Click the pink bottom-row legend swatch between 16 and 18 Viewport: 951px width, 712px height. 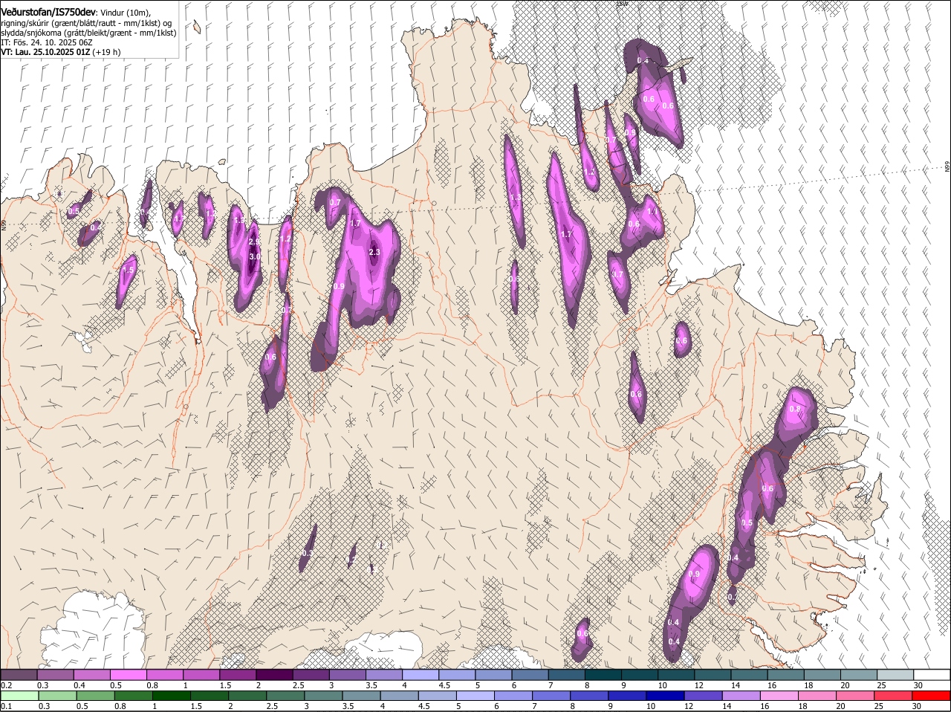(780, 696)
